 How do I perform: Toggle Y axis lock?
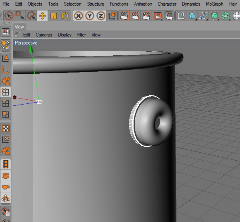90,16
